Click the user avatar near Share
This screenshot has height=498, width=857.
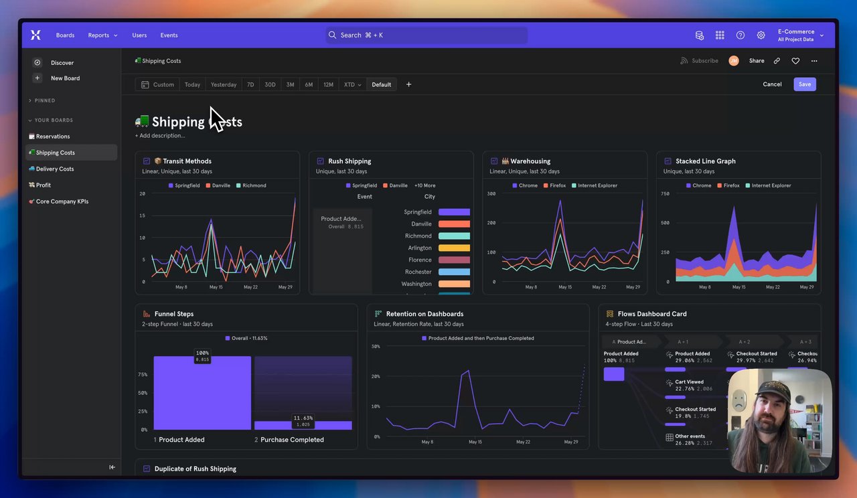click(734, 60)
